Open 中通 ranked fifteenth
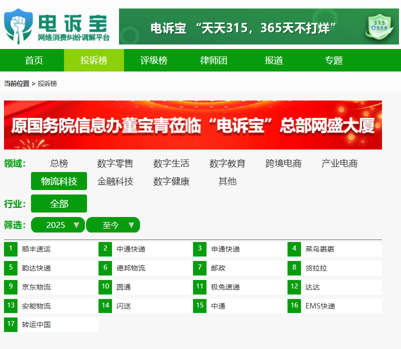Image resolution: width=401 pixels, height=349 pixels. click(x=218, y=306)
